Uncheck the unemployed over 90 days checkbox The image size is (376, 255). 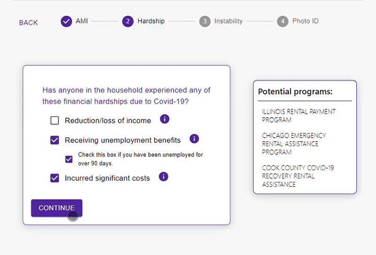(69, 159)
